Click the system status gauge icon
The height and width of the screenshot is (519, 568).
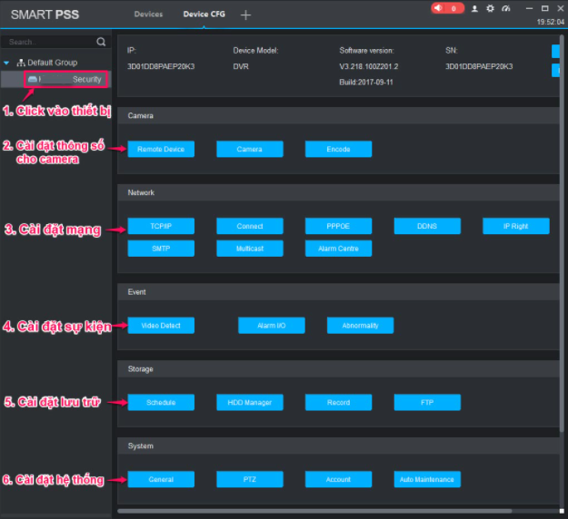click(x=505, y=8)
